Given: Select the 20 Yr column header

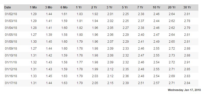Looking at the screenshot, I should (172, 7).
